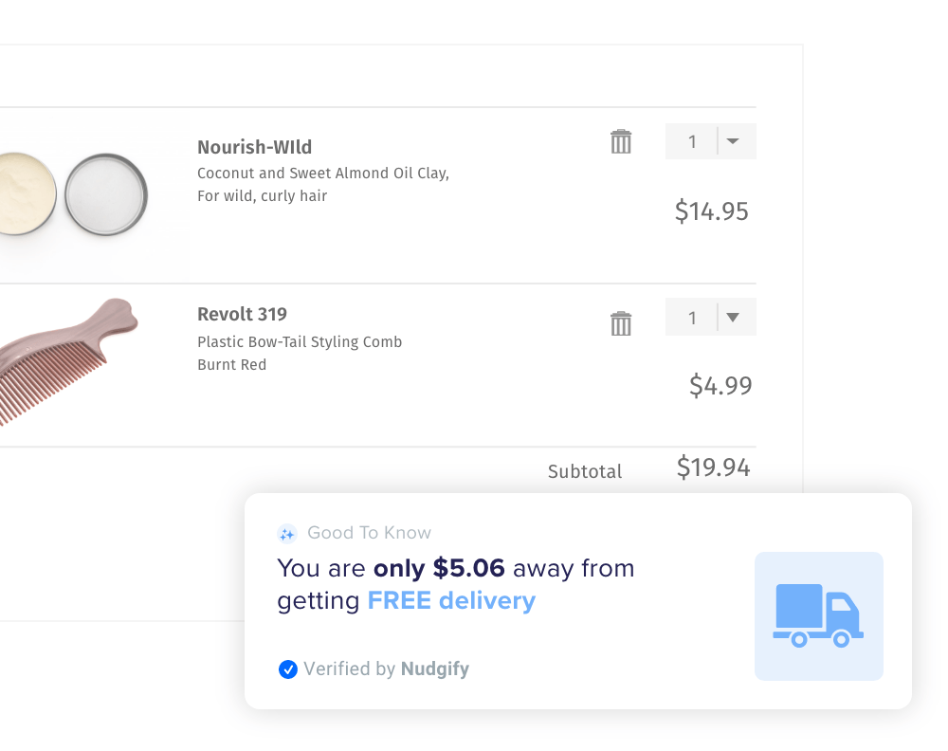Expand the Revolt 319 quantity dropdown arrow

(733, 317)
